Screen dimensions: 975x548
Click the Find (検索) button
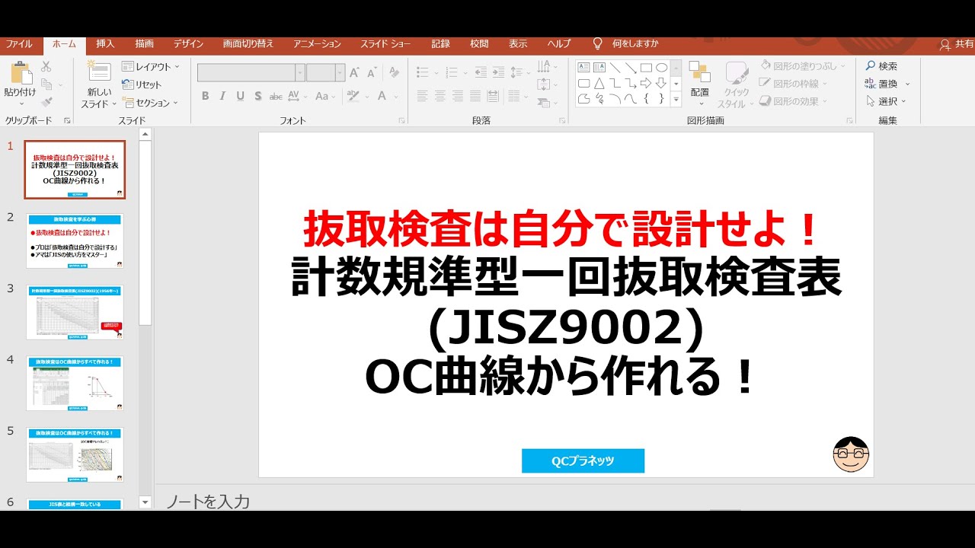881,66
